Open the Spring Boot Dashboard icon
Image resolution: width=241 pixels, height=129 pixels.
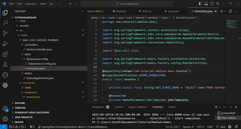pyautogui.click(x=5, y=85)
